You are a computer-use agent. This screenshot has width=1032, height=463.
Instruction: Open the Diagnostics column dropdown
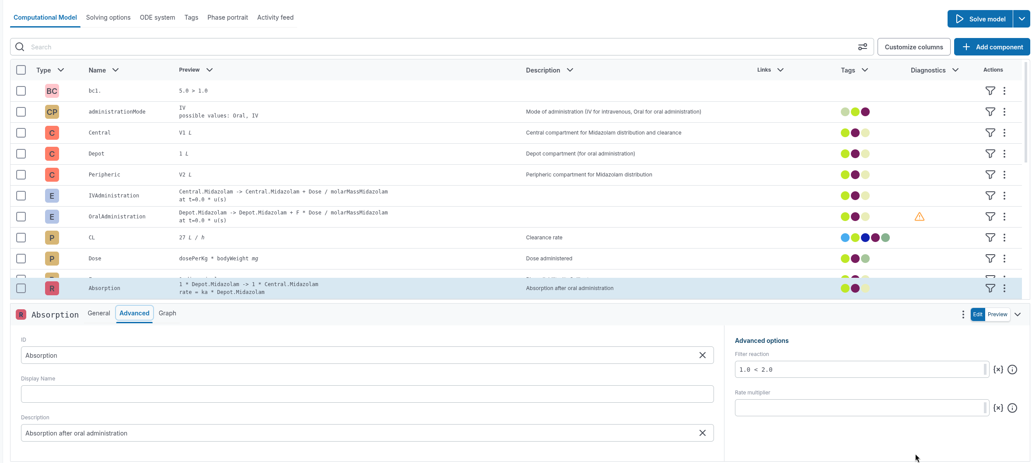(x=955, y=70)
